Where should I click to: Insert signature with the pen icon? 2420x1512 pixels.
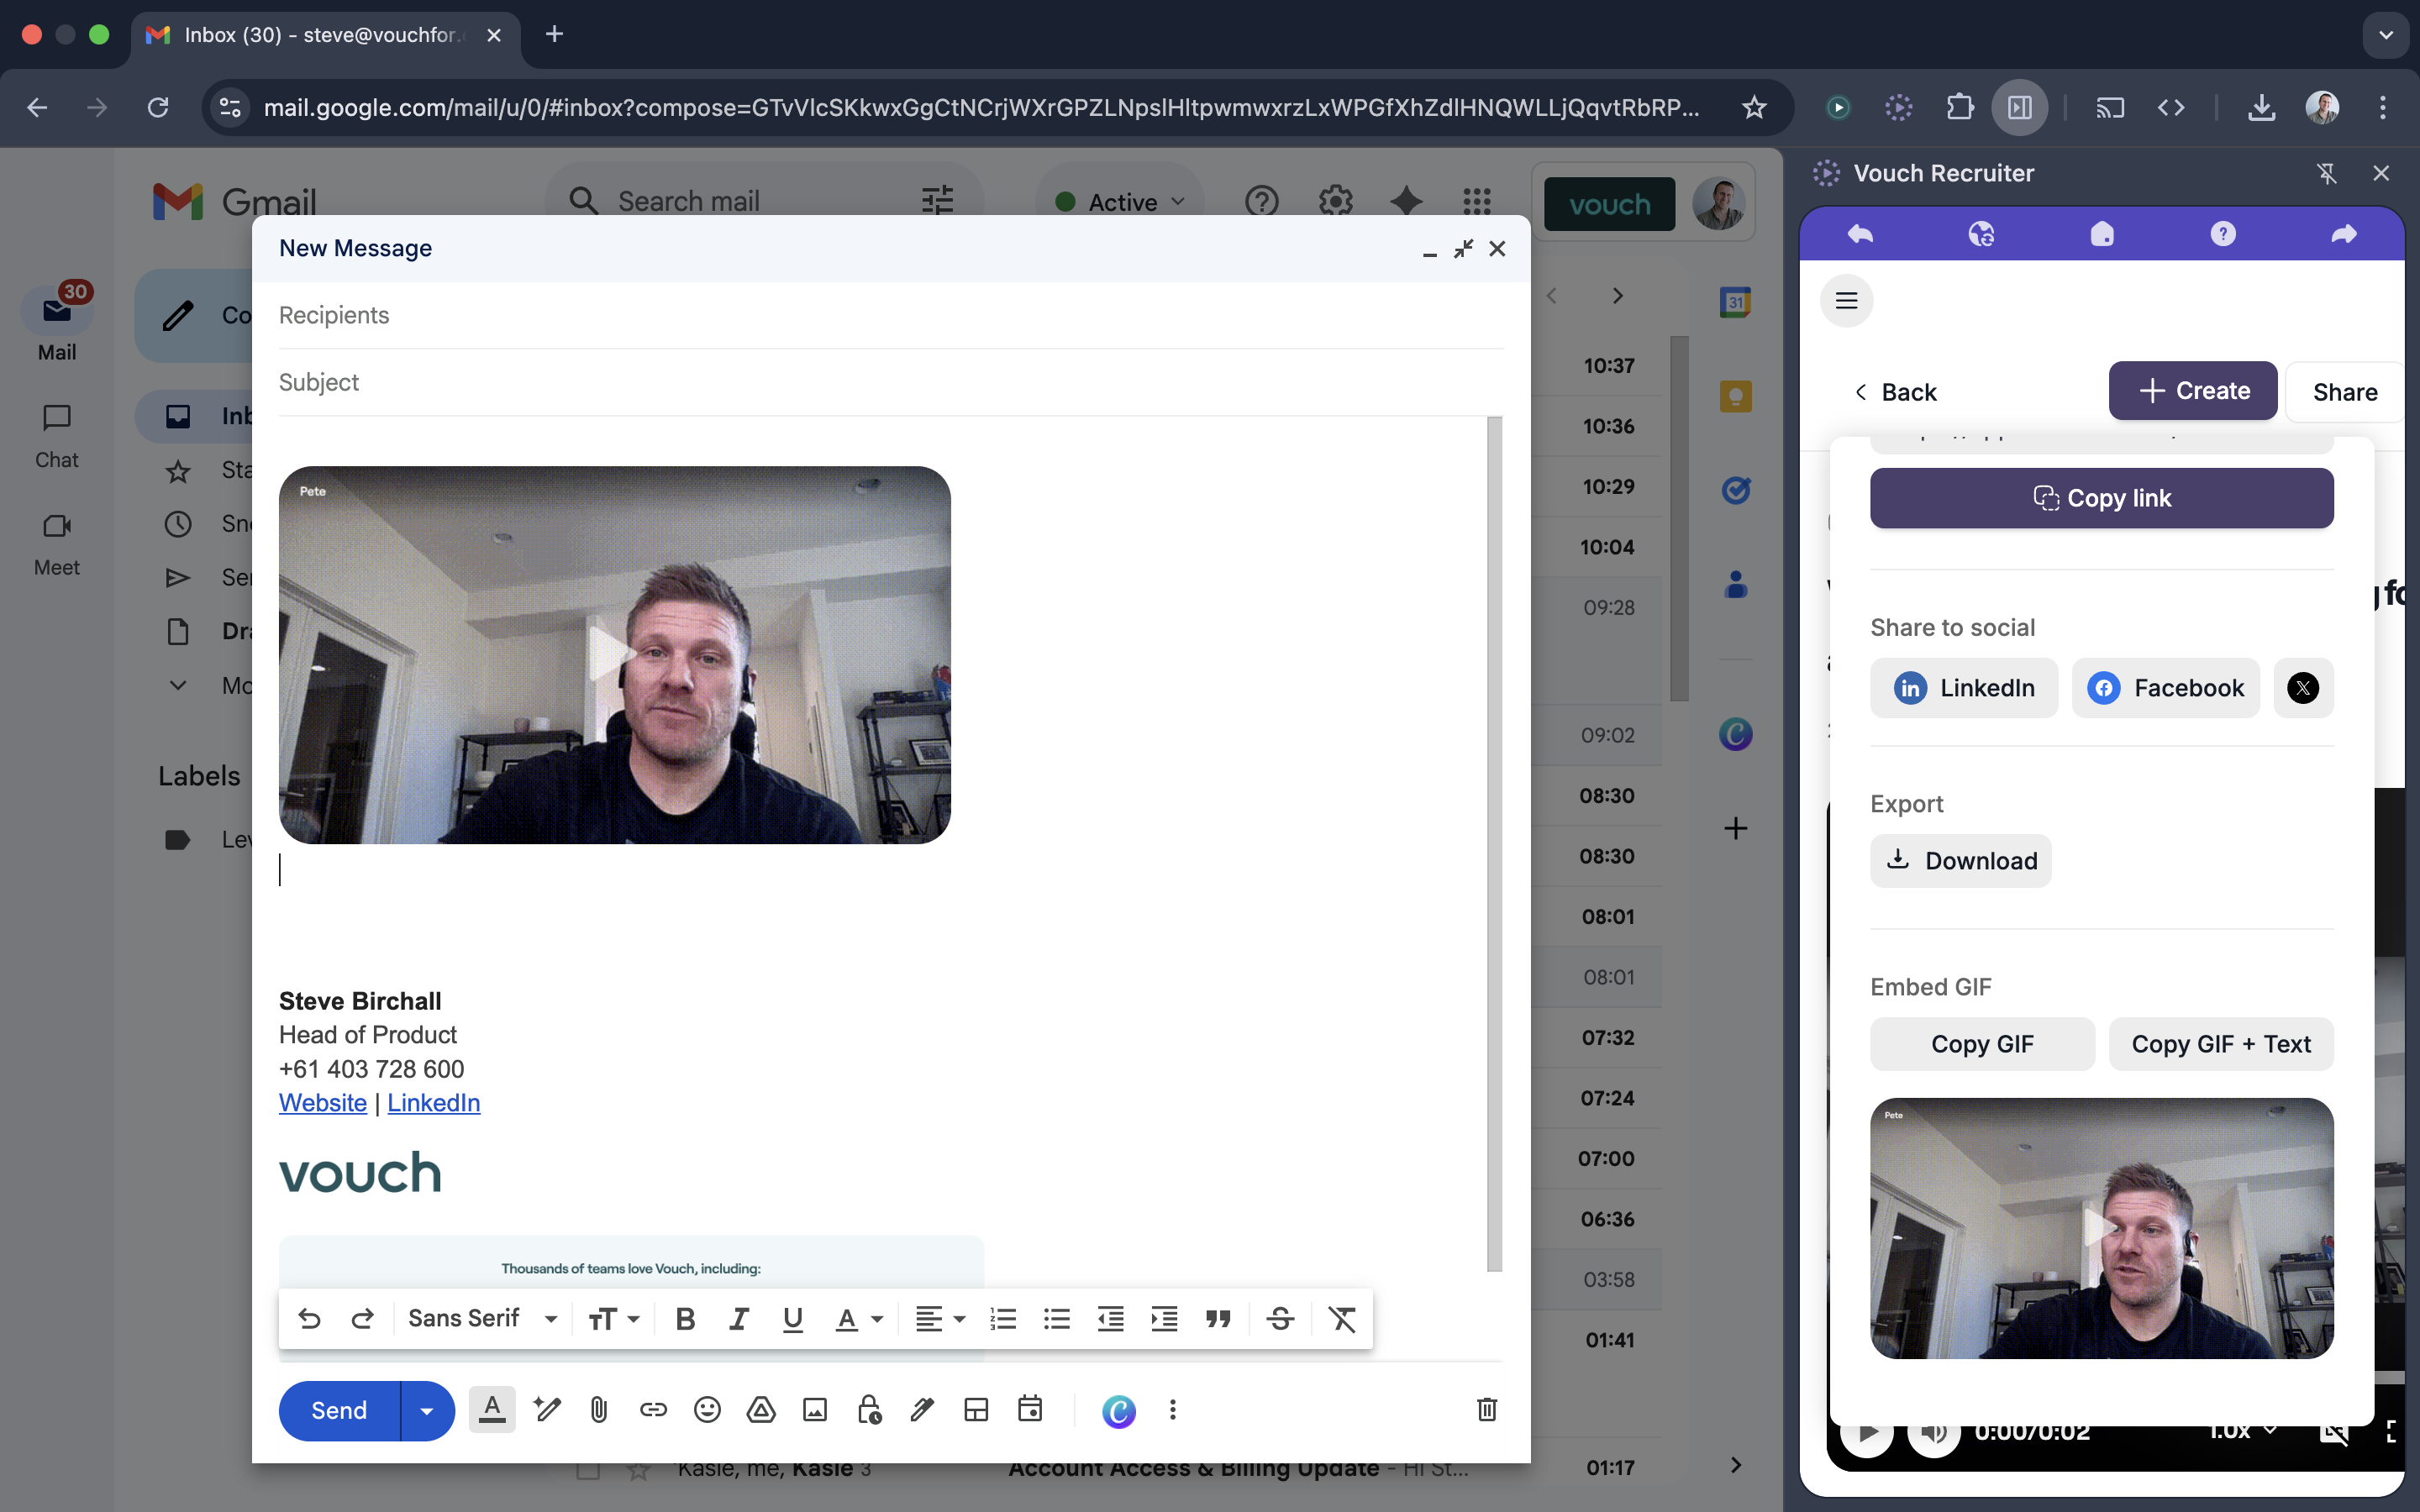[x=922, y=1410]
